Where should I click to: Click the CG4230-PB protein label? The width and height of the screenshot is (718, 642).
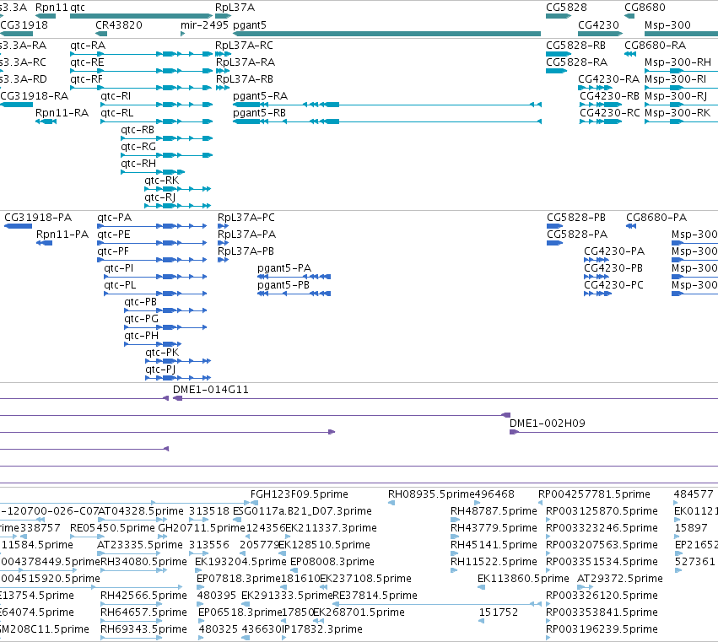click(613, 268)
